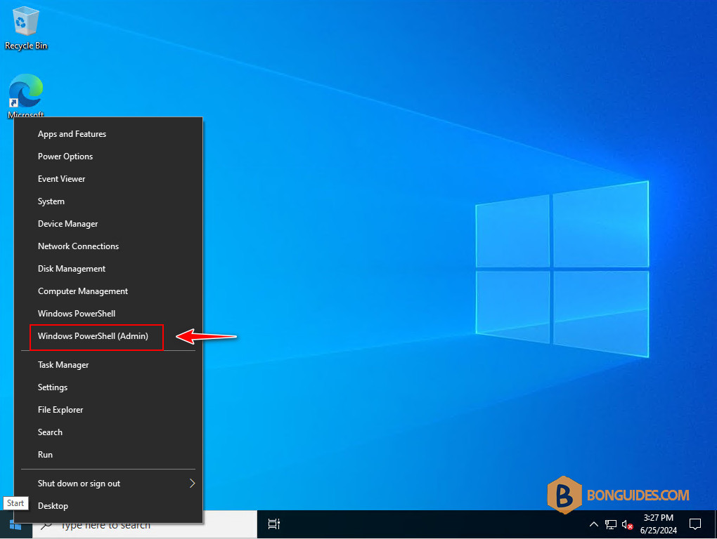Open the Action Center notification icon

tap(695, 524)
